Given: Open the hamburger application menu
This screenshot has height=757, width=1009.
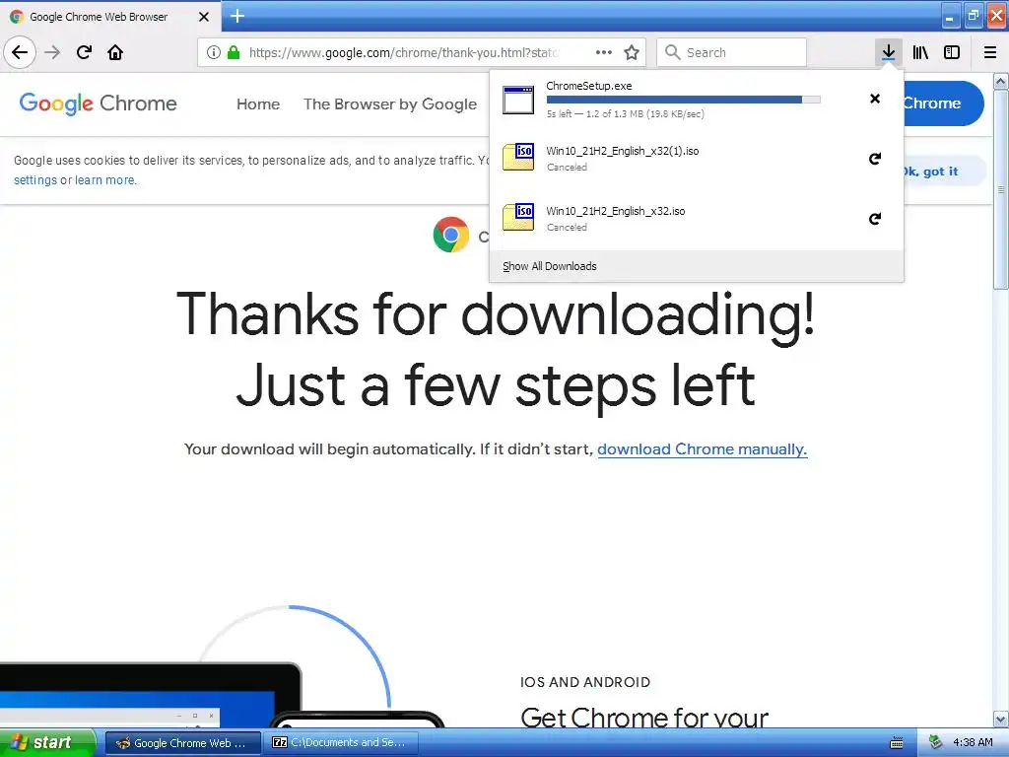Looking at the screenshot, I should (990, 52).
